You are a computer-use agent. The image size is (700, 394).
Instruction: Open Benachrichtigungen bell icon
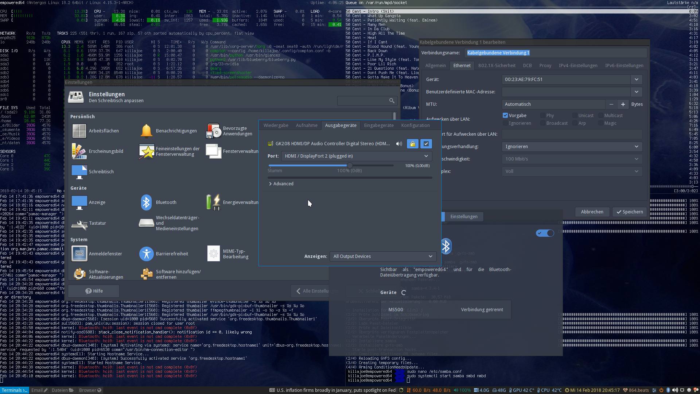pos(146,131)
